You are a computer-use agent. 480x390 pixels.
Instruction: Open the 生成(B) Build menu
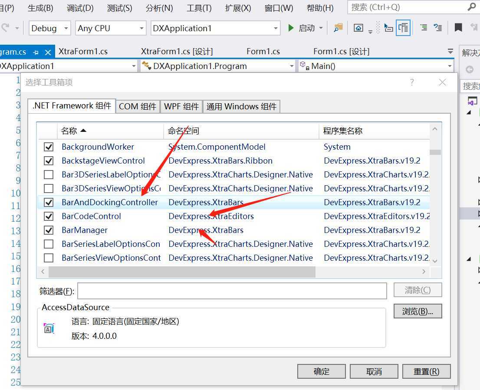[x=40, y=8]
